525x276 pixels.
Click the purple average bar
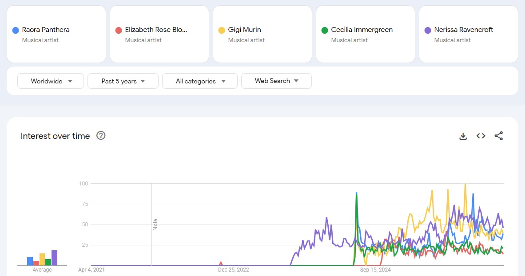click(54, 258)
